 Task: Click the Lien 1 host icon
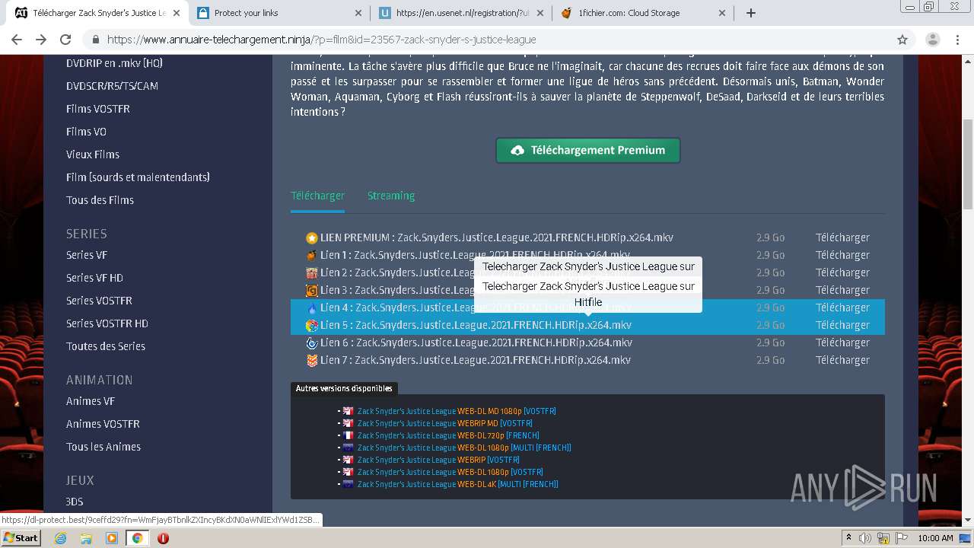point(311,256)
